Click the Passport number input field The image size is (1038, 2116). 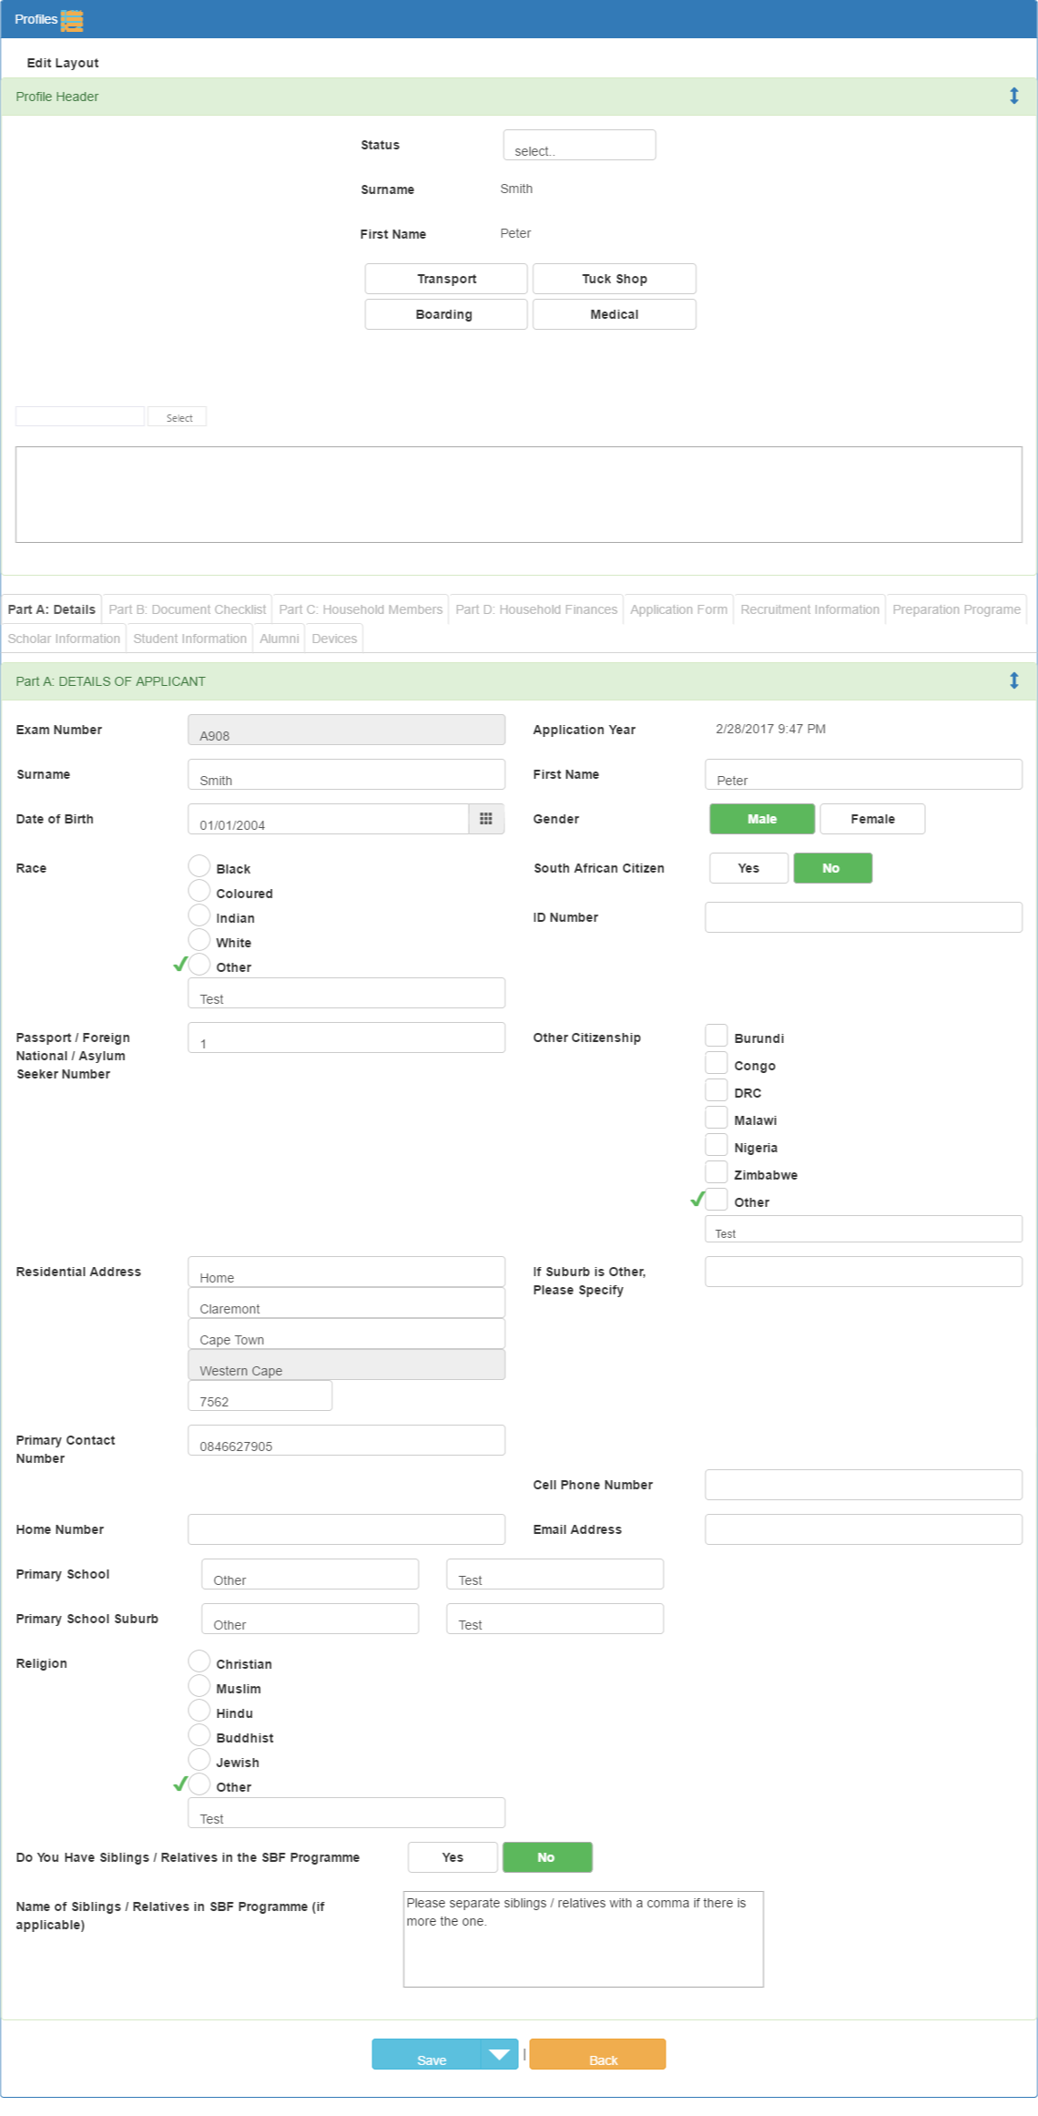347,1038
